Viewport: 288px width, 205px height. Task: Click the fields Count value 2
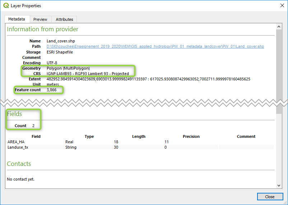point(33,126)
